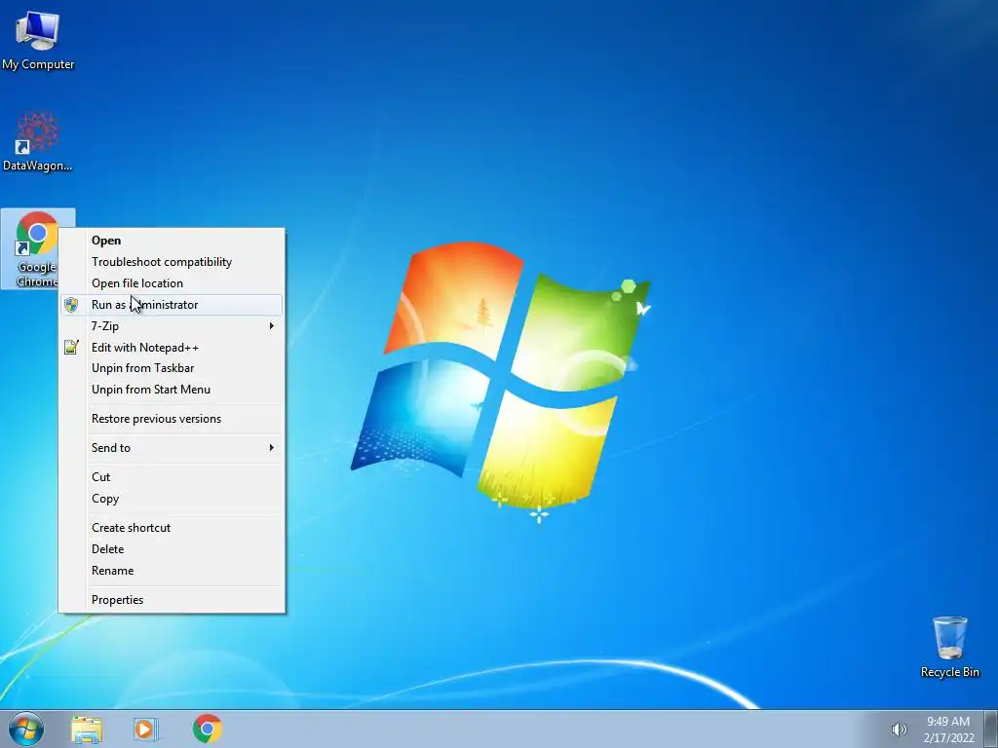Screen dimensions: 998x748
Task: Open the Recycle Bin icon
Action: click(949, 647)
